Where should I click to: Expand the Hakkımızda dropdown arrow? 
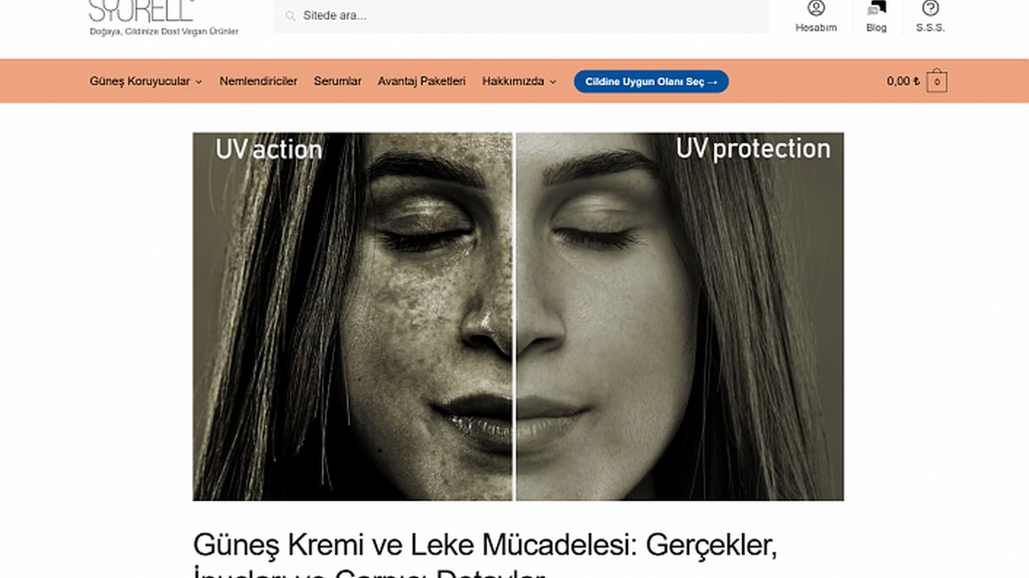click(553, 82)
